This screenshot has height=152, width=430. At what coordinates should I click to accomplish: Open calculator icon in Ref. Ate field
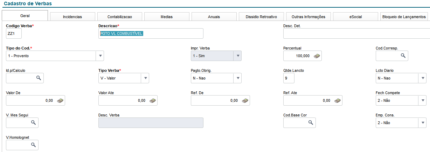click(x=338, y=100)
